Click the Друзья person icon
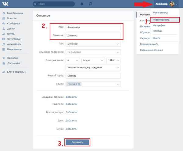This screenshot has height=151, width=183. [4, 28]
